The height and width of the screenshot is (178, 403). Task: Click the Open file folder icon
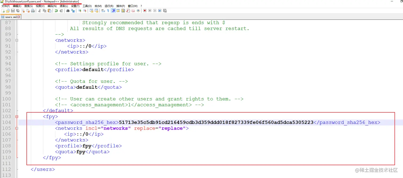click(8, 11)
